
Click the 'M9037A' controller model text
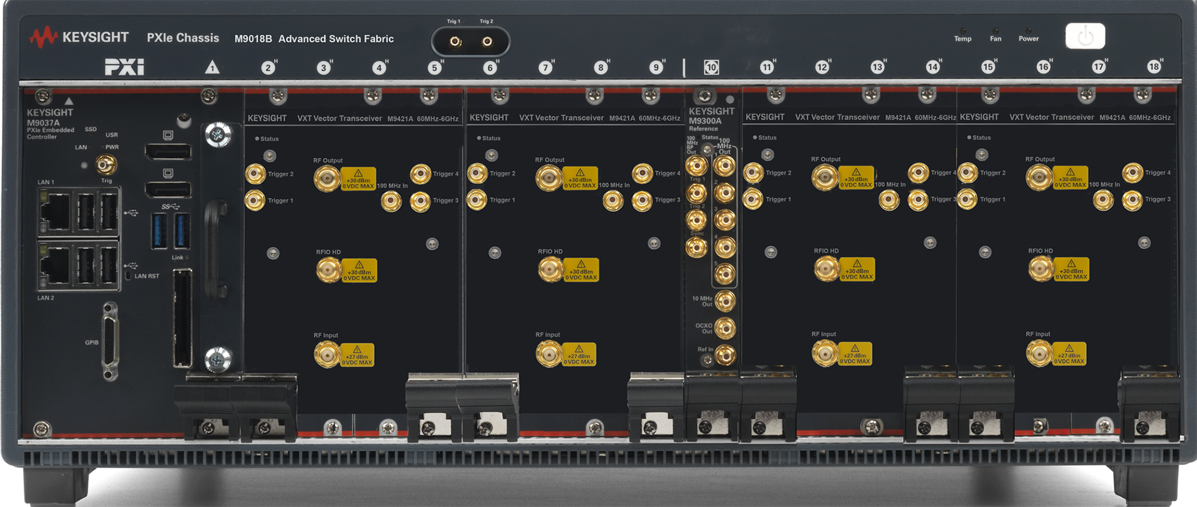click(x=43, y=123)
